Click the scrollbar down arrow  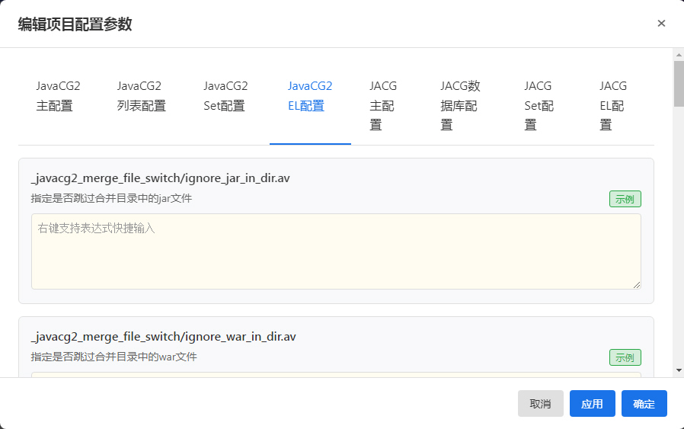[679, 370]
